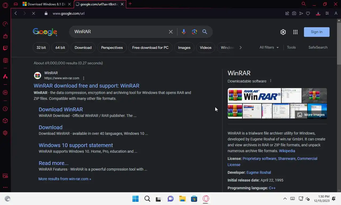Show more filter chips with right chevron

coord(241,48)
